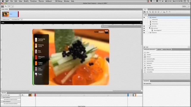Select the Selection arrow tool
The height and width of the screenshot is (107, 191).
click(145, 12)
